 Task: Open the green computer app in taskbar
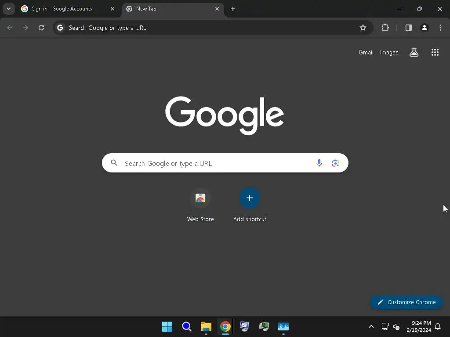pos(264,326)
